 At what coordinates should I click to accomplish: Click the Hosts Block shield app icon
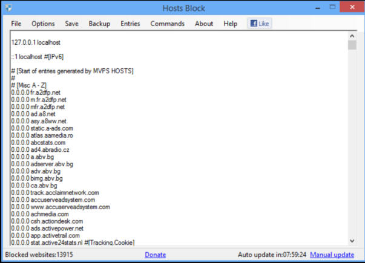tap(8, 8)
